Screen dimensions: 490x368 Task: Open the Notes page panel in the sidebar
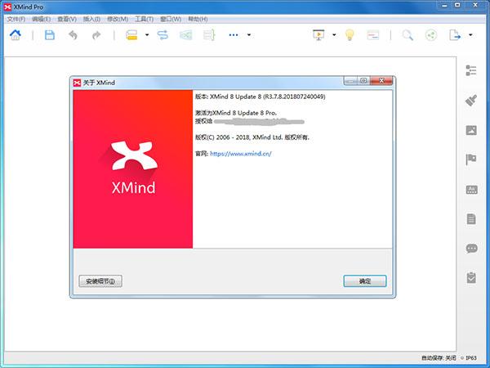coord(471,218)
